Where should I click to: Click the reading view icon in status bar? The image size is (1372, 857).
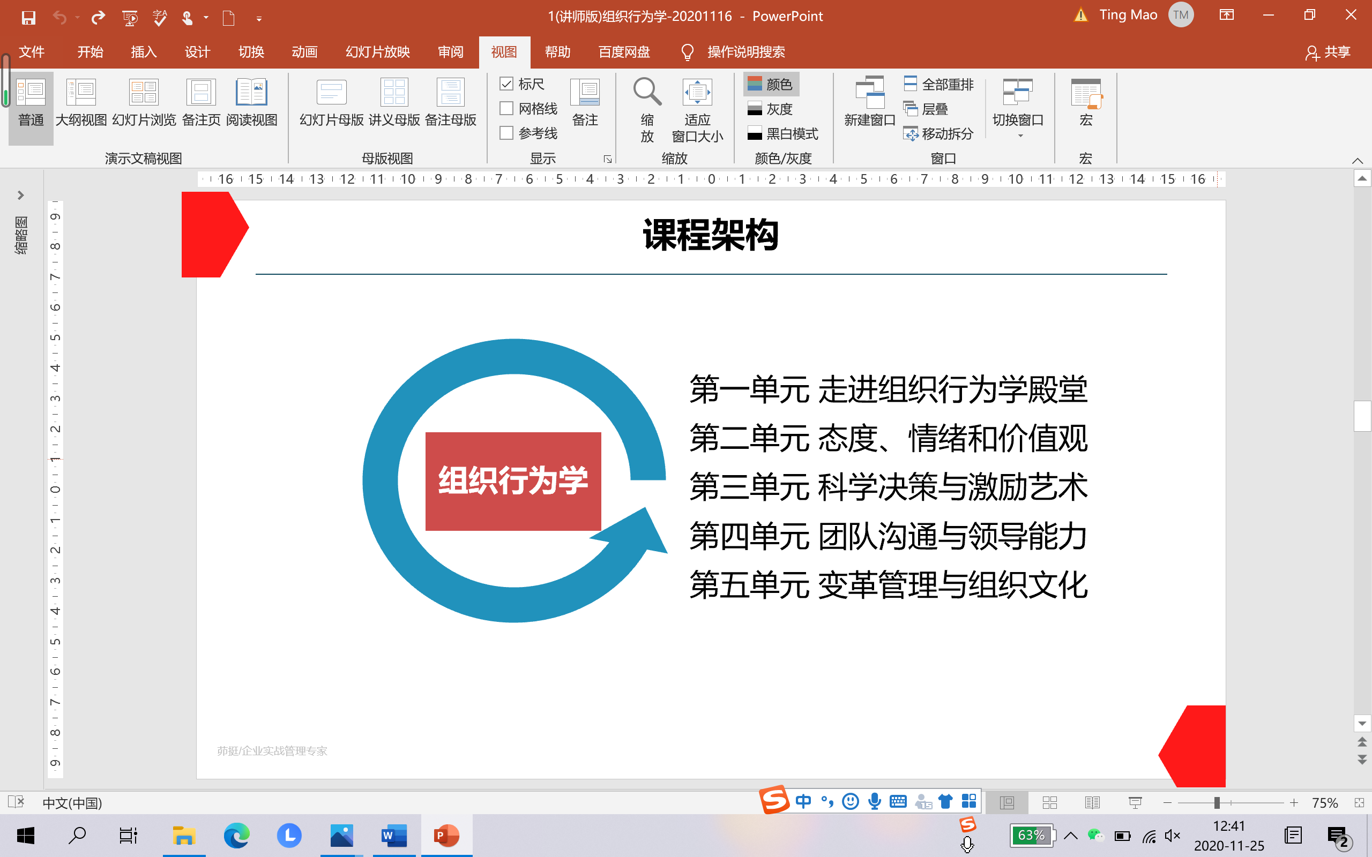coord(1092,802)
